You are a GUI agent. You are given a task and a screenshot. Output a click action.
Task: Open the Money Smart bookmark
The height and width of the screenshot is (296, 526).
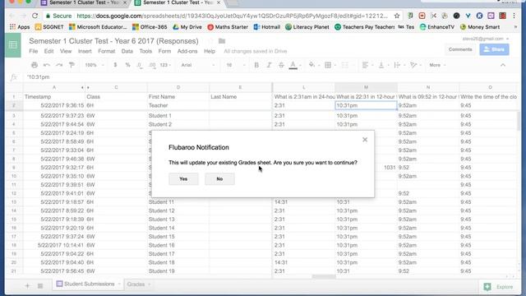(480, 27)
